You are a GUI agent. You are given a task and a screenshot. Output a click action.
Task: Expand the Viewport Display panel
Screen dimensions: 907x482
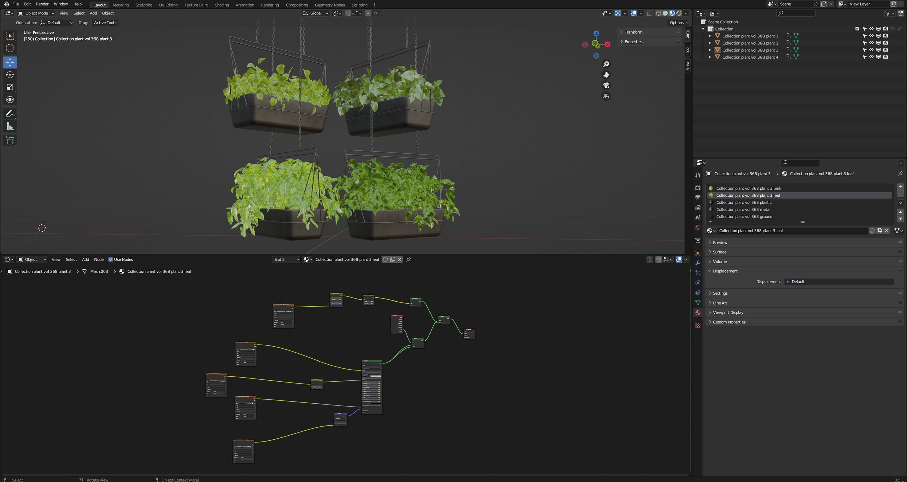pyautogui.click(x=728, y=312)
